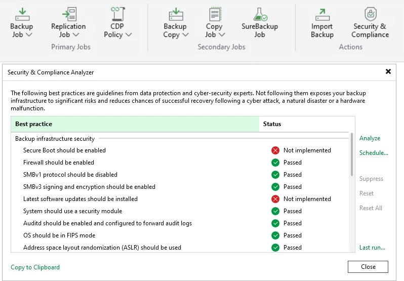Click the Backup Job ribbon icon
Screen dimensions: 404x281
21,14
